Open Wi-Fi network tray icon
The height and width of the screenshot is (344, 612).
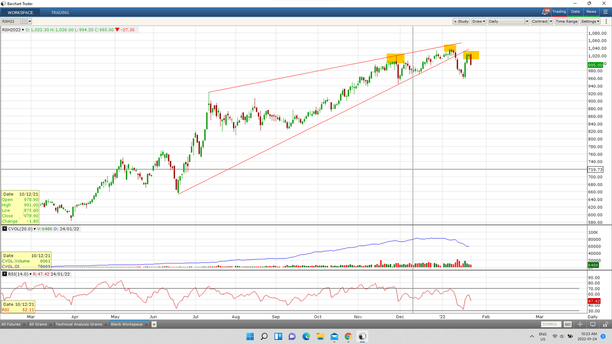tap(555, 336)
